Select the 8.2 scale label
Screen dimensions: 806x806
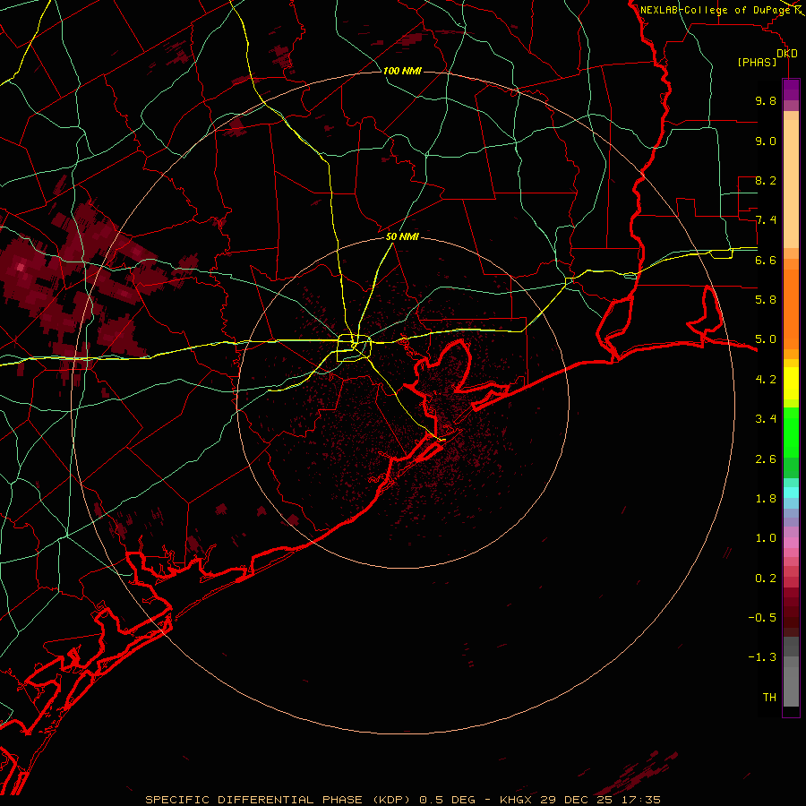click(766, 180)
